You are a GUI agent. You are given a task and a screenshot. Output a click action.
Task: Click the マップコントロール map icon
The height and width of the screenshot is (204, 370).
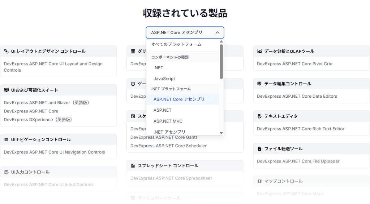point(259,181)
